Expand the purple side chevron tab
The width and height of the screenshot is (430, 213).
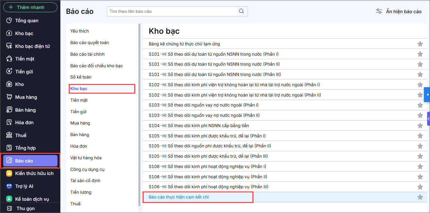(x=428, y=119)
